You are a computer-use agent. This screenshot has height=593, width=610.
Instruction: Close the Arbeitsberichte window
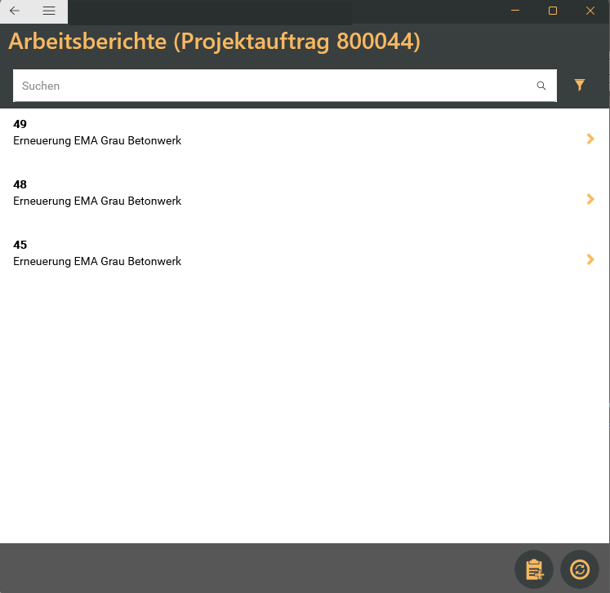590,11
